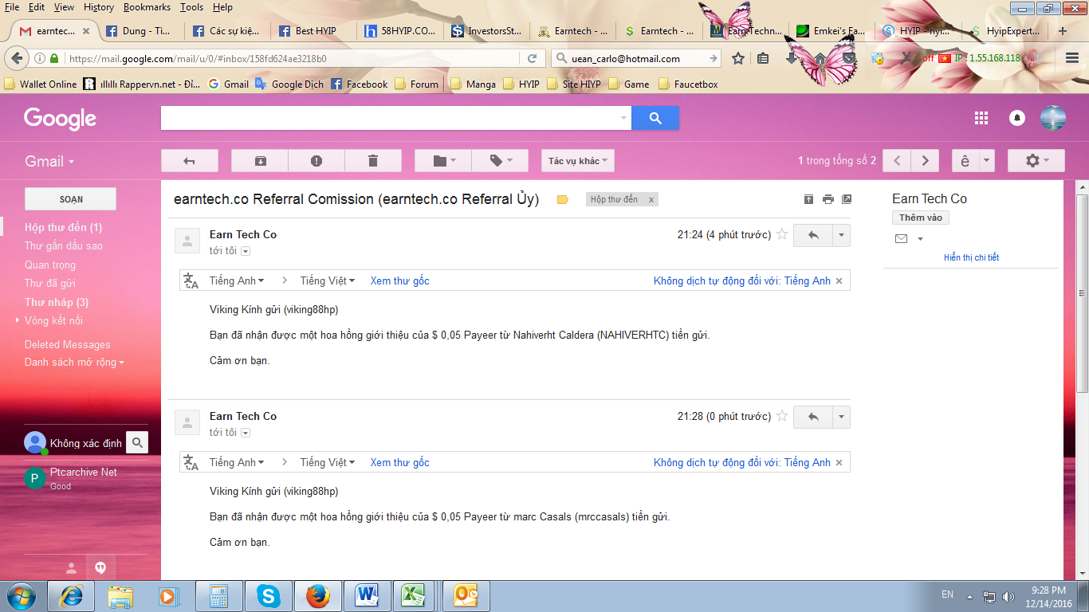Open the conversation in a new window
1089x612 pixels.
click(x=847, y=199)
